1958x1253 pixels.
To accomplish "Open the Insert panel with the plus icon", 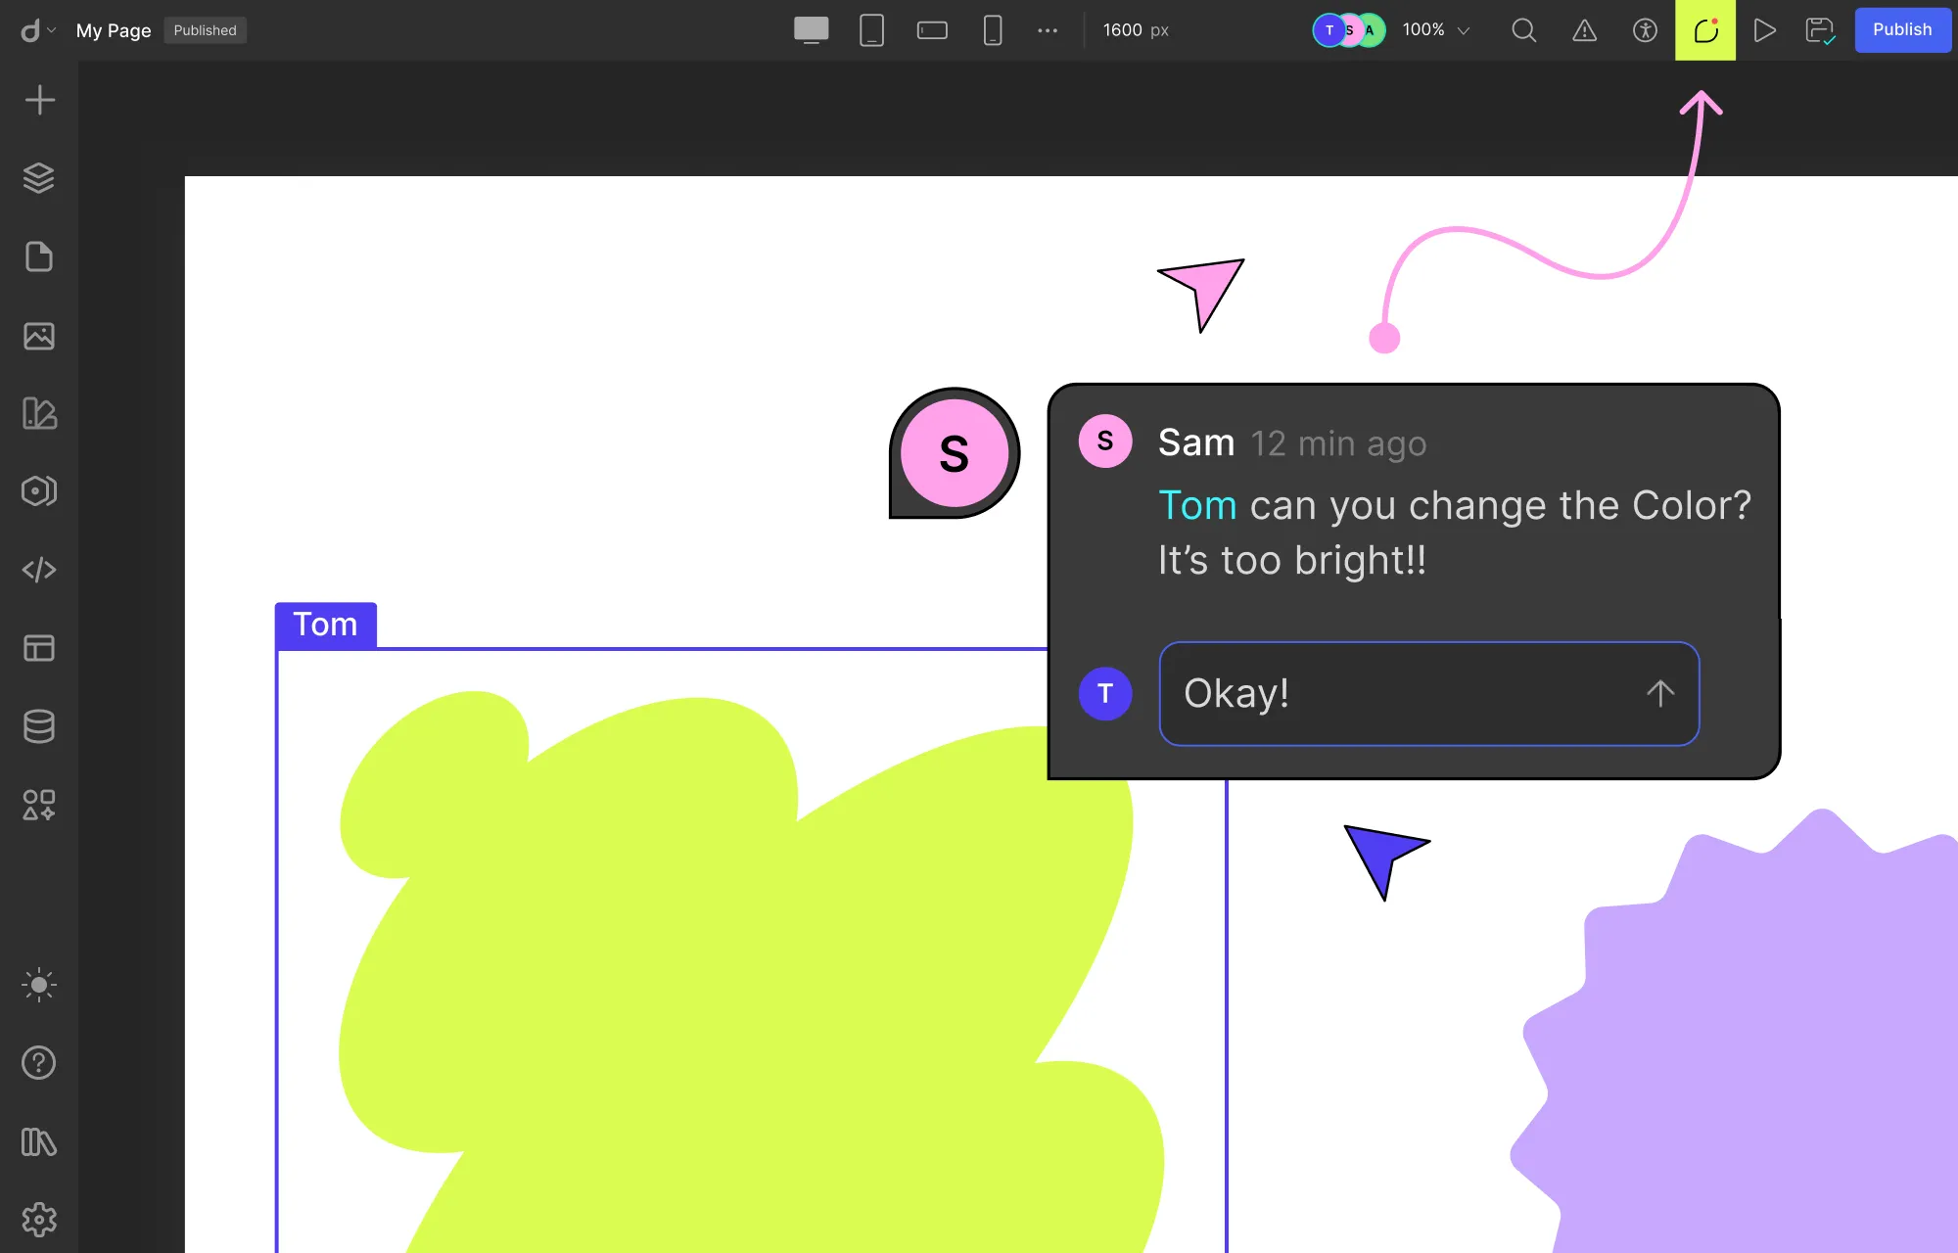I will [x=39, y=99].
